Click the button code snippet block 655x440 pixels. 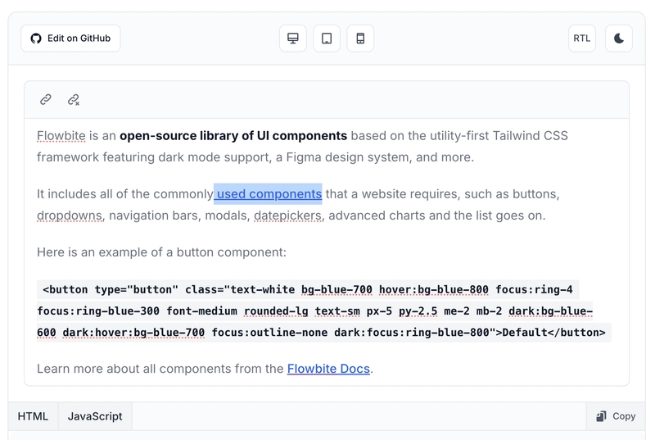[323, 311]
